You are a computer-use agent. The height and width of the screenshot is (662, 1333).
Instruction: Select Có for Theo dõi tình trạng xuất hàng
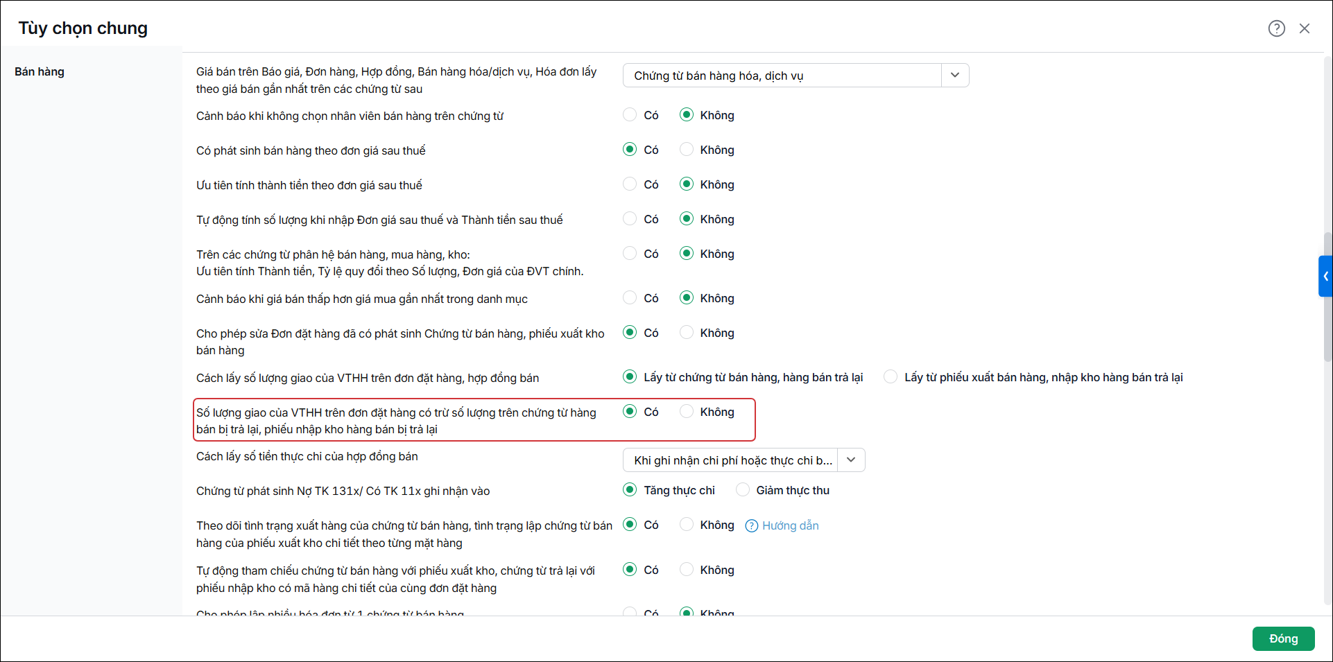630,525
